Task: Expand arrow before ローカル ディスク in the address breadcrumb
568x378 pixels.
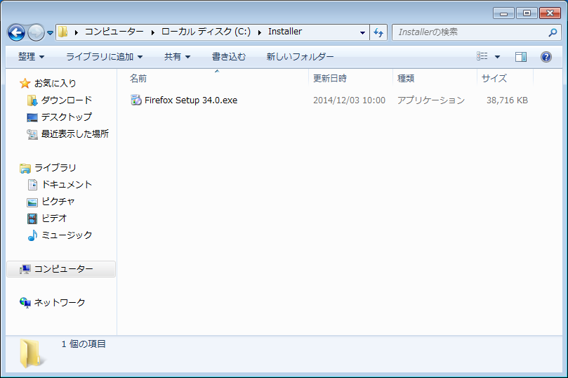Action: pyautogui.click(x=153, y=32)
